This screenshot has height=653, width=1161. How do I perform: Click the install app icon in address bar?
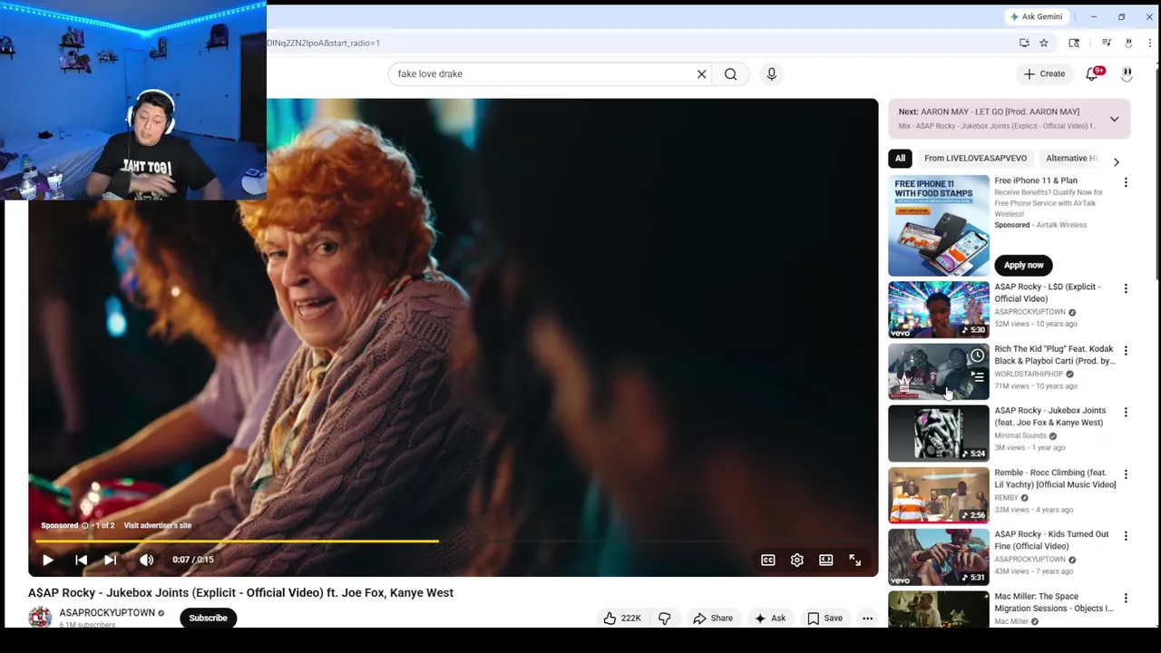(1024, 43)
